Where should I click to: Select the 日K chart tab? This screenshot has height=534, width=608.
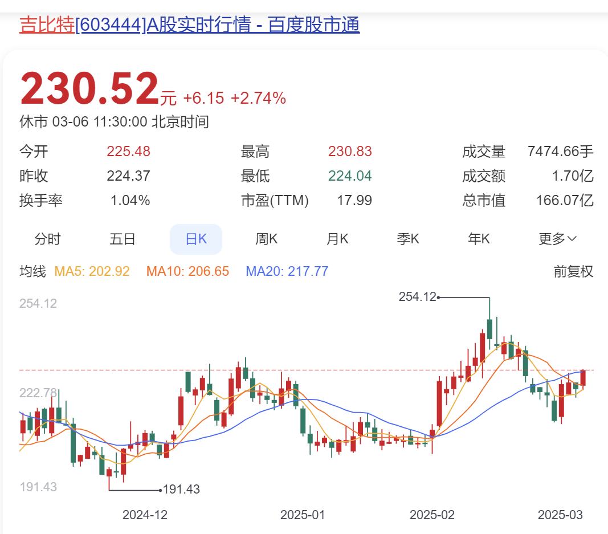click(196, 239)
